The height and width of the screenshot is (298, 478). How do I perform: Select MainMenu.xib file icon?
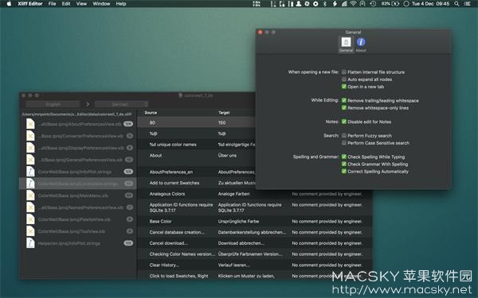(x=30, y=195)
